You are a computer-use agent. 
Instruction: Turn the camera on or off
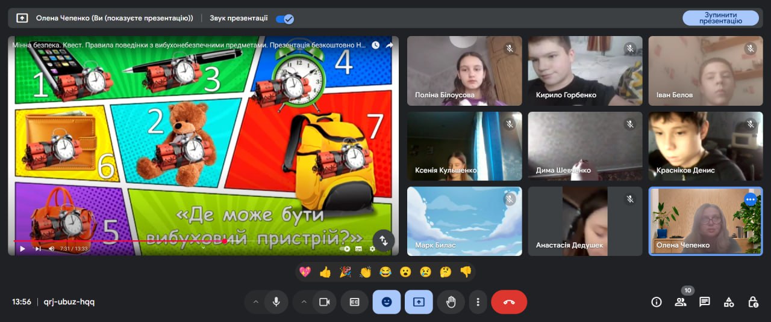(325, 302)
